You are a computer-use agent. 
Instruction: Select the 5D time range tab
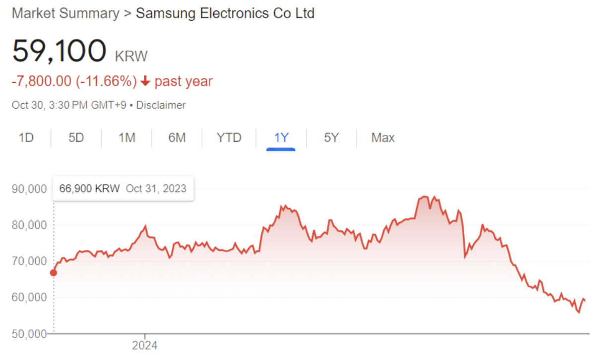tap(76, 137)
